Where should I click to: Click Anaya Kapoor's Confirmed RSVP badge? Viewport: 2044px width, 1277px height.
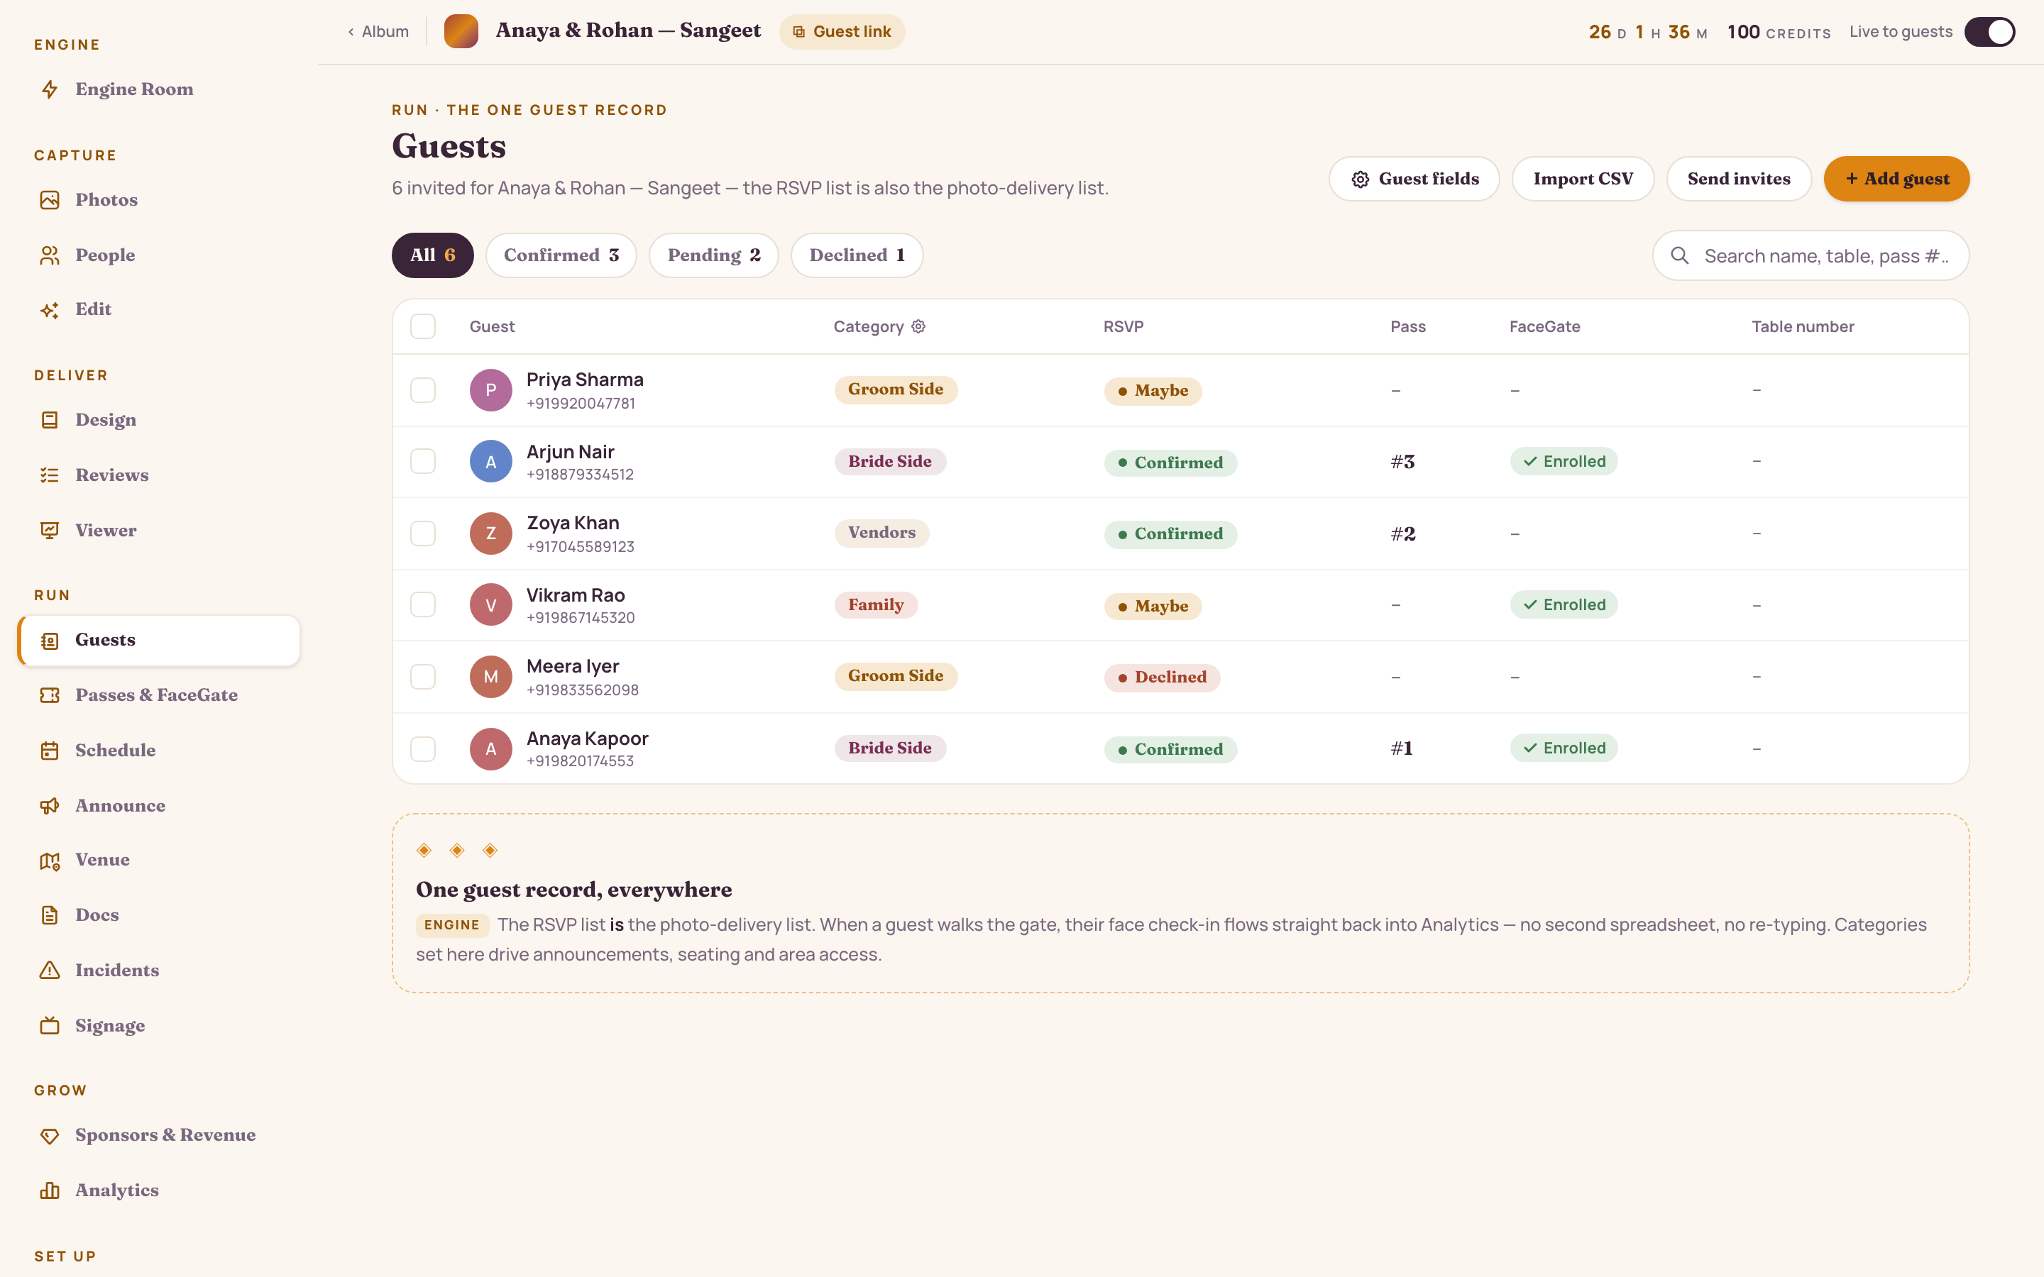click(x=1170, y=749)
